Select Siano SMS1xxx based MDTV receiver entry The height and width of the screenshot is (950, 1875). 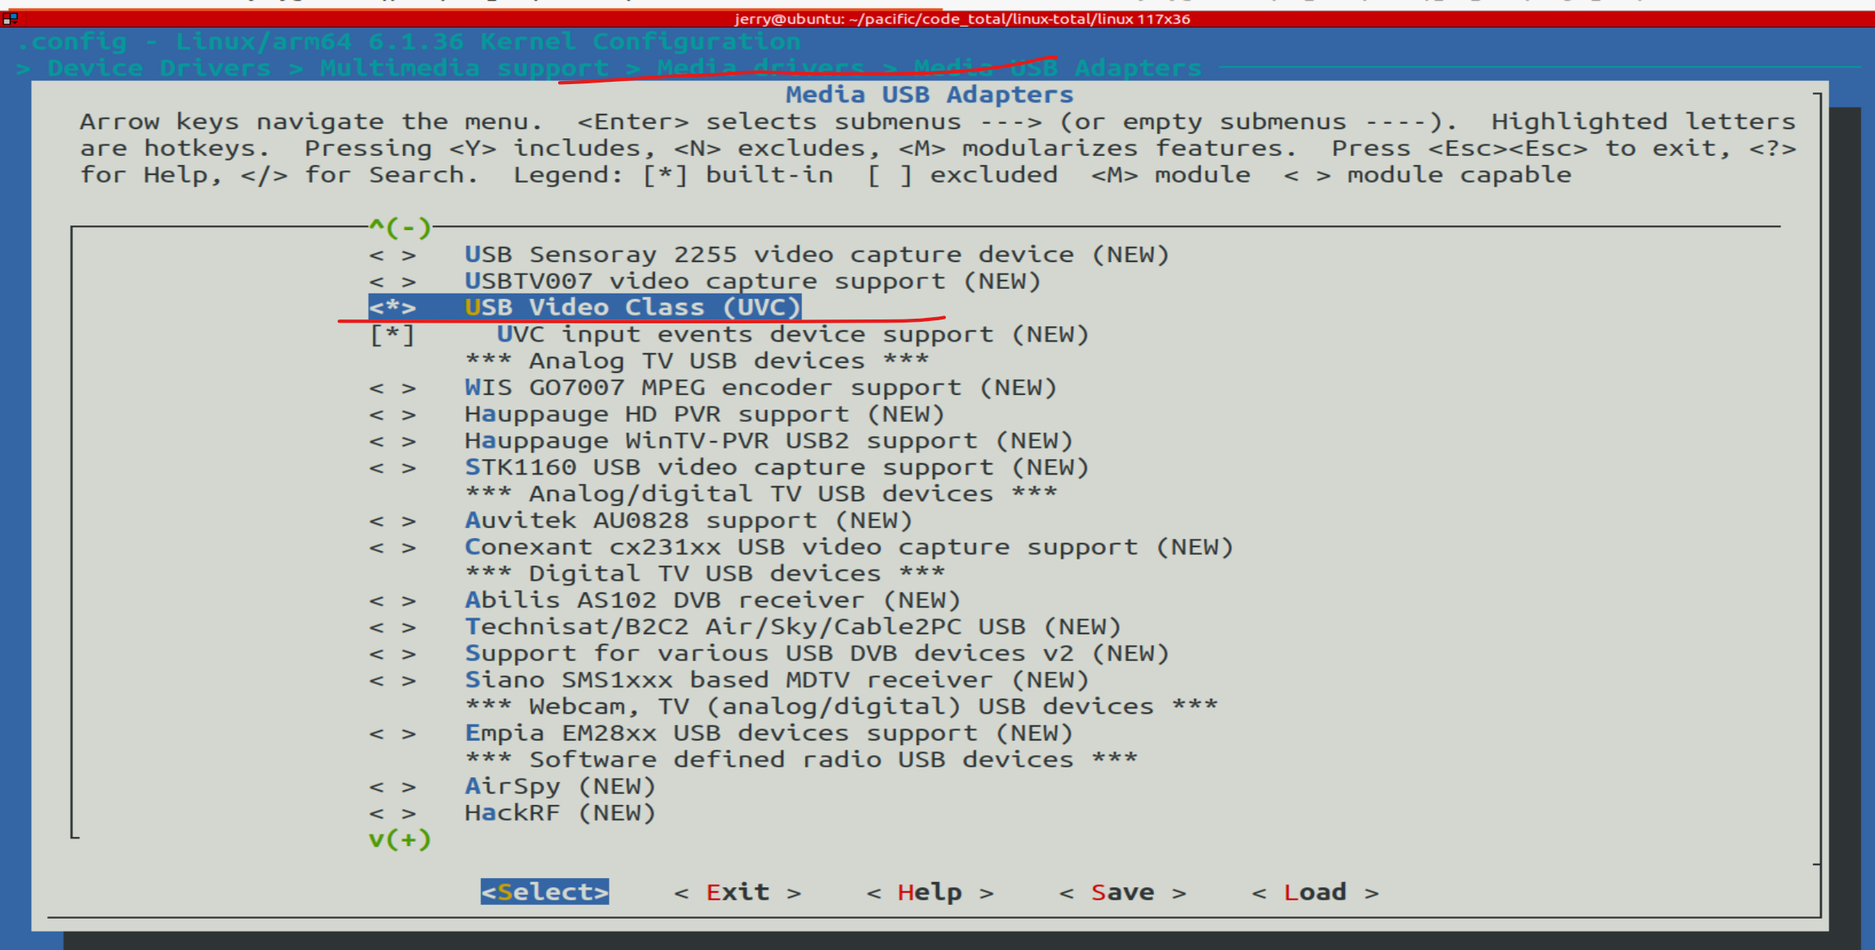pyautogui.click(x=776, y=680)
